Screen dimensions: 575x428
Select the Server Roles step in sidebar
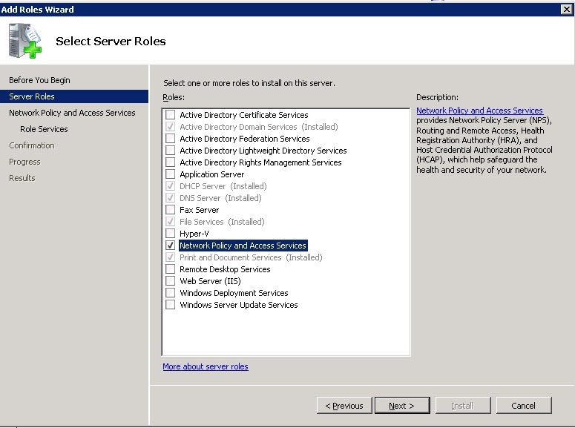(x=74, y=96)
